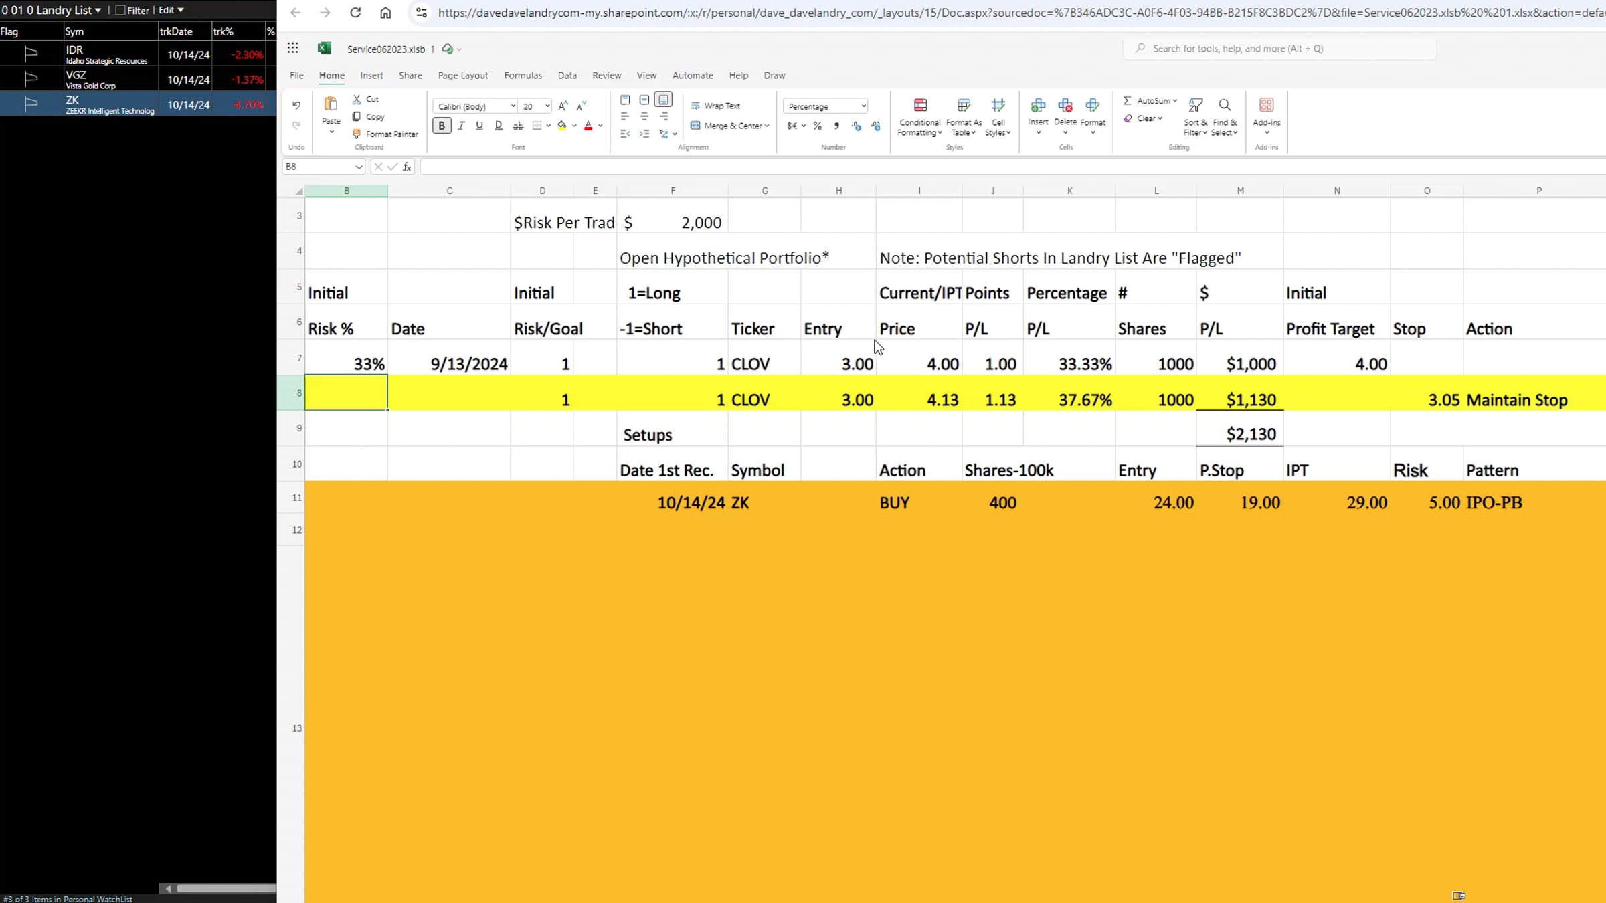Image resolution: width=1606 pixels, height=903 pixels.
Task: Toggle Strikethrough formatting
Action: pos(518,126)
